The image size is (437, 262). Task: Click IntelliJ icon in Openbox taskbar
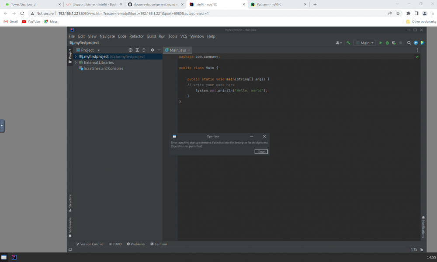14,257
